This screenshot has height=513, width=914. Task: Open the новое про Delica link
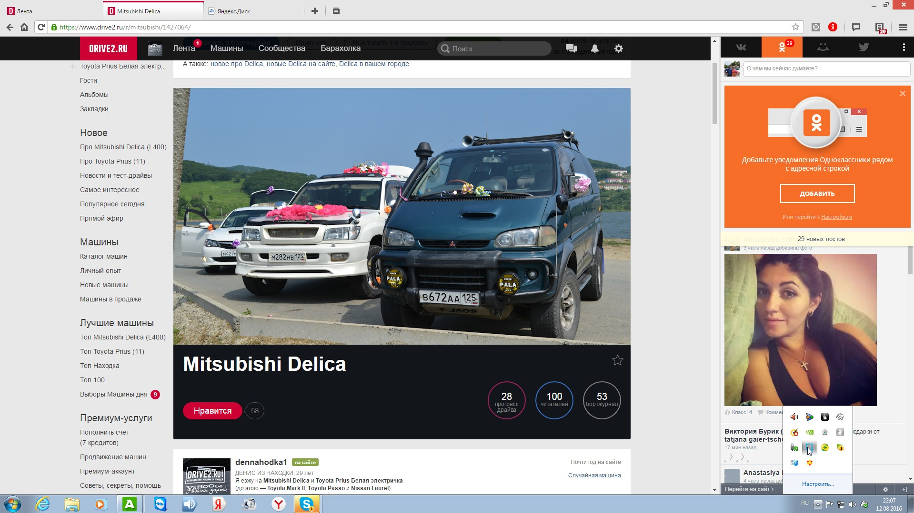(237, 64)
